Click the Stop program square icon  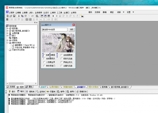57,16
